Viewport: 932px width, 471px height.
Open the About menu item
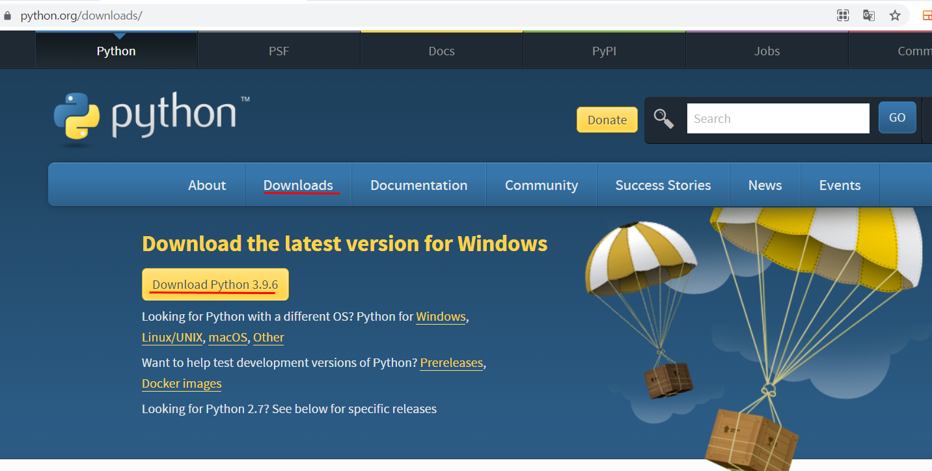point(207,185)
